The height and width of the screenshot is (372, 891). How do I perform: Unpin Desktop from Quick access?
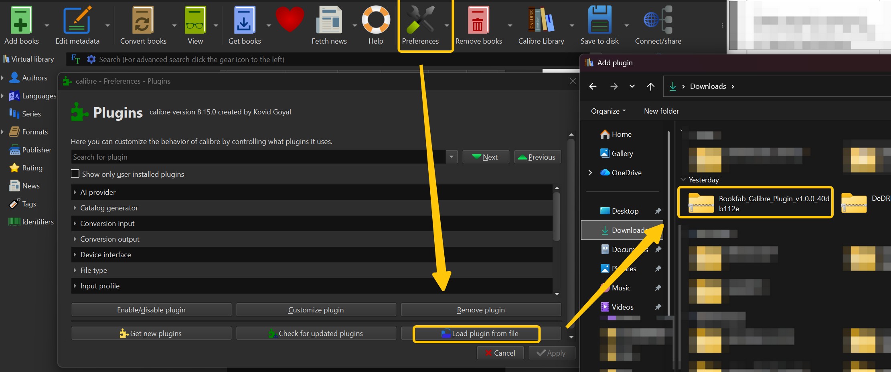658,211
